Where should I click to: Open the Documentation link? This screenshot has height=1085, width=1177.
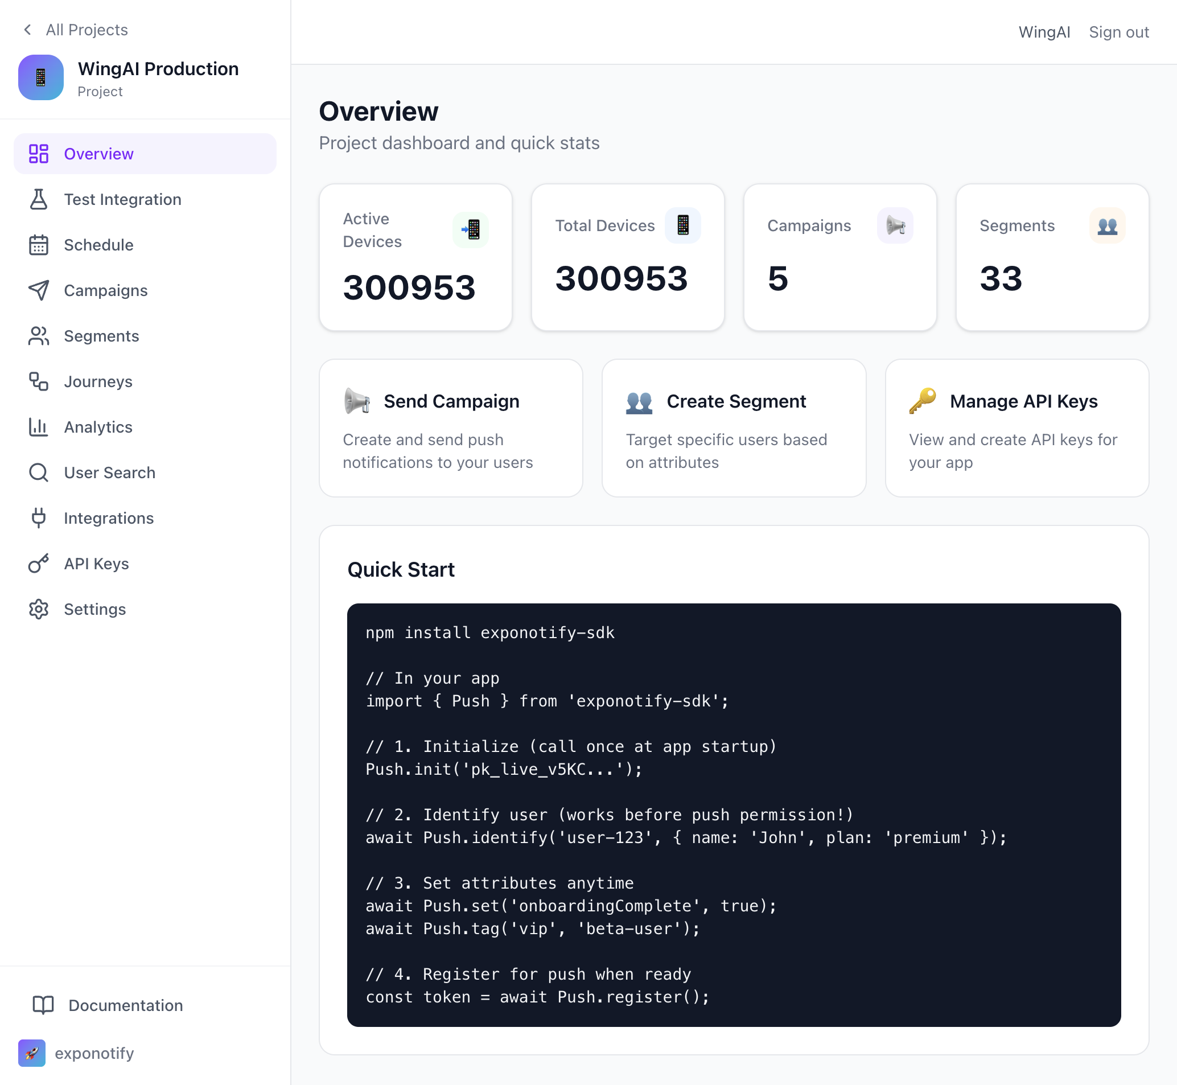pyautogui.click(x=124, y=1005)
